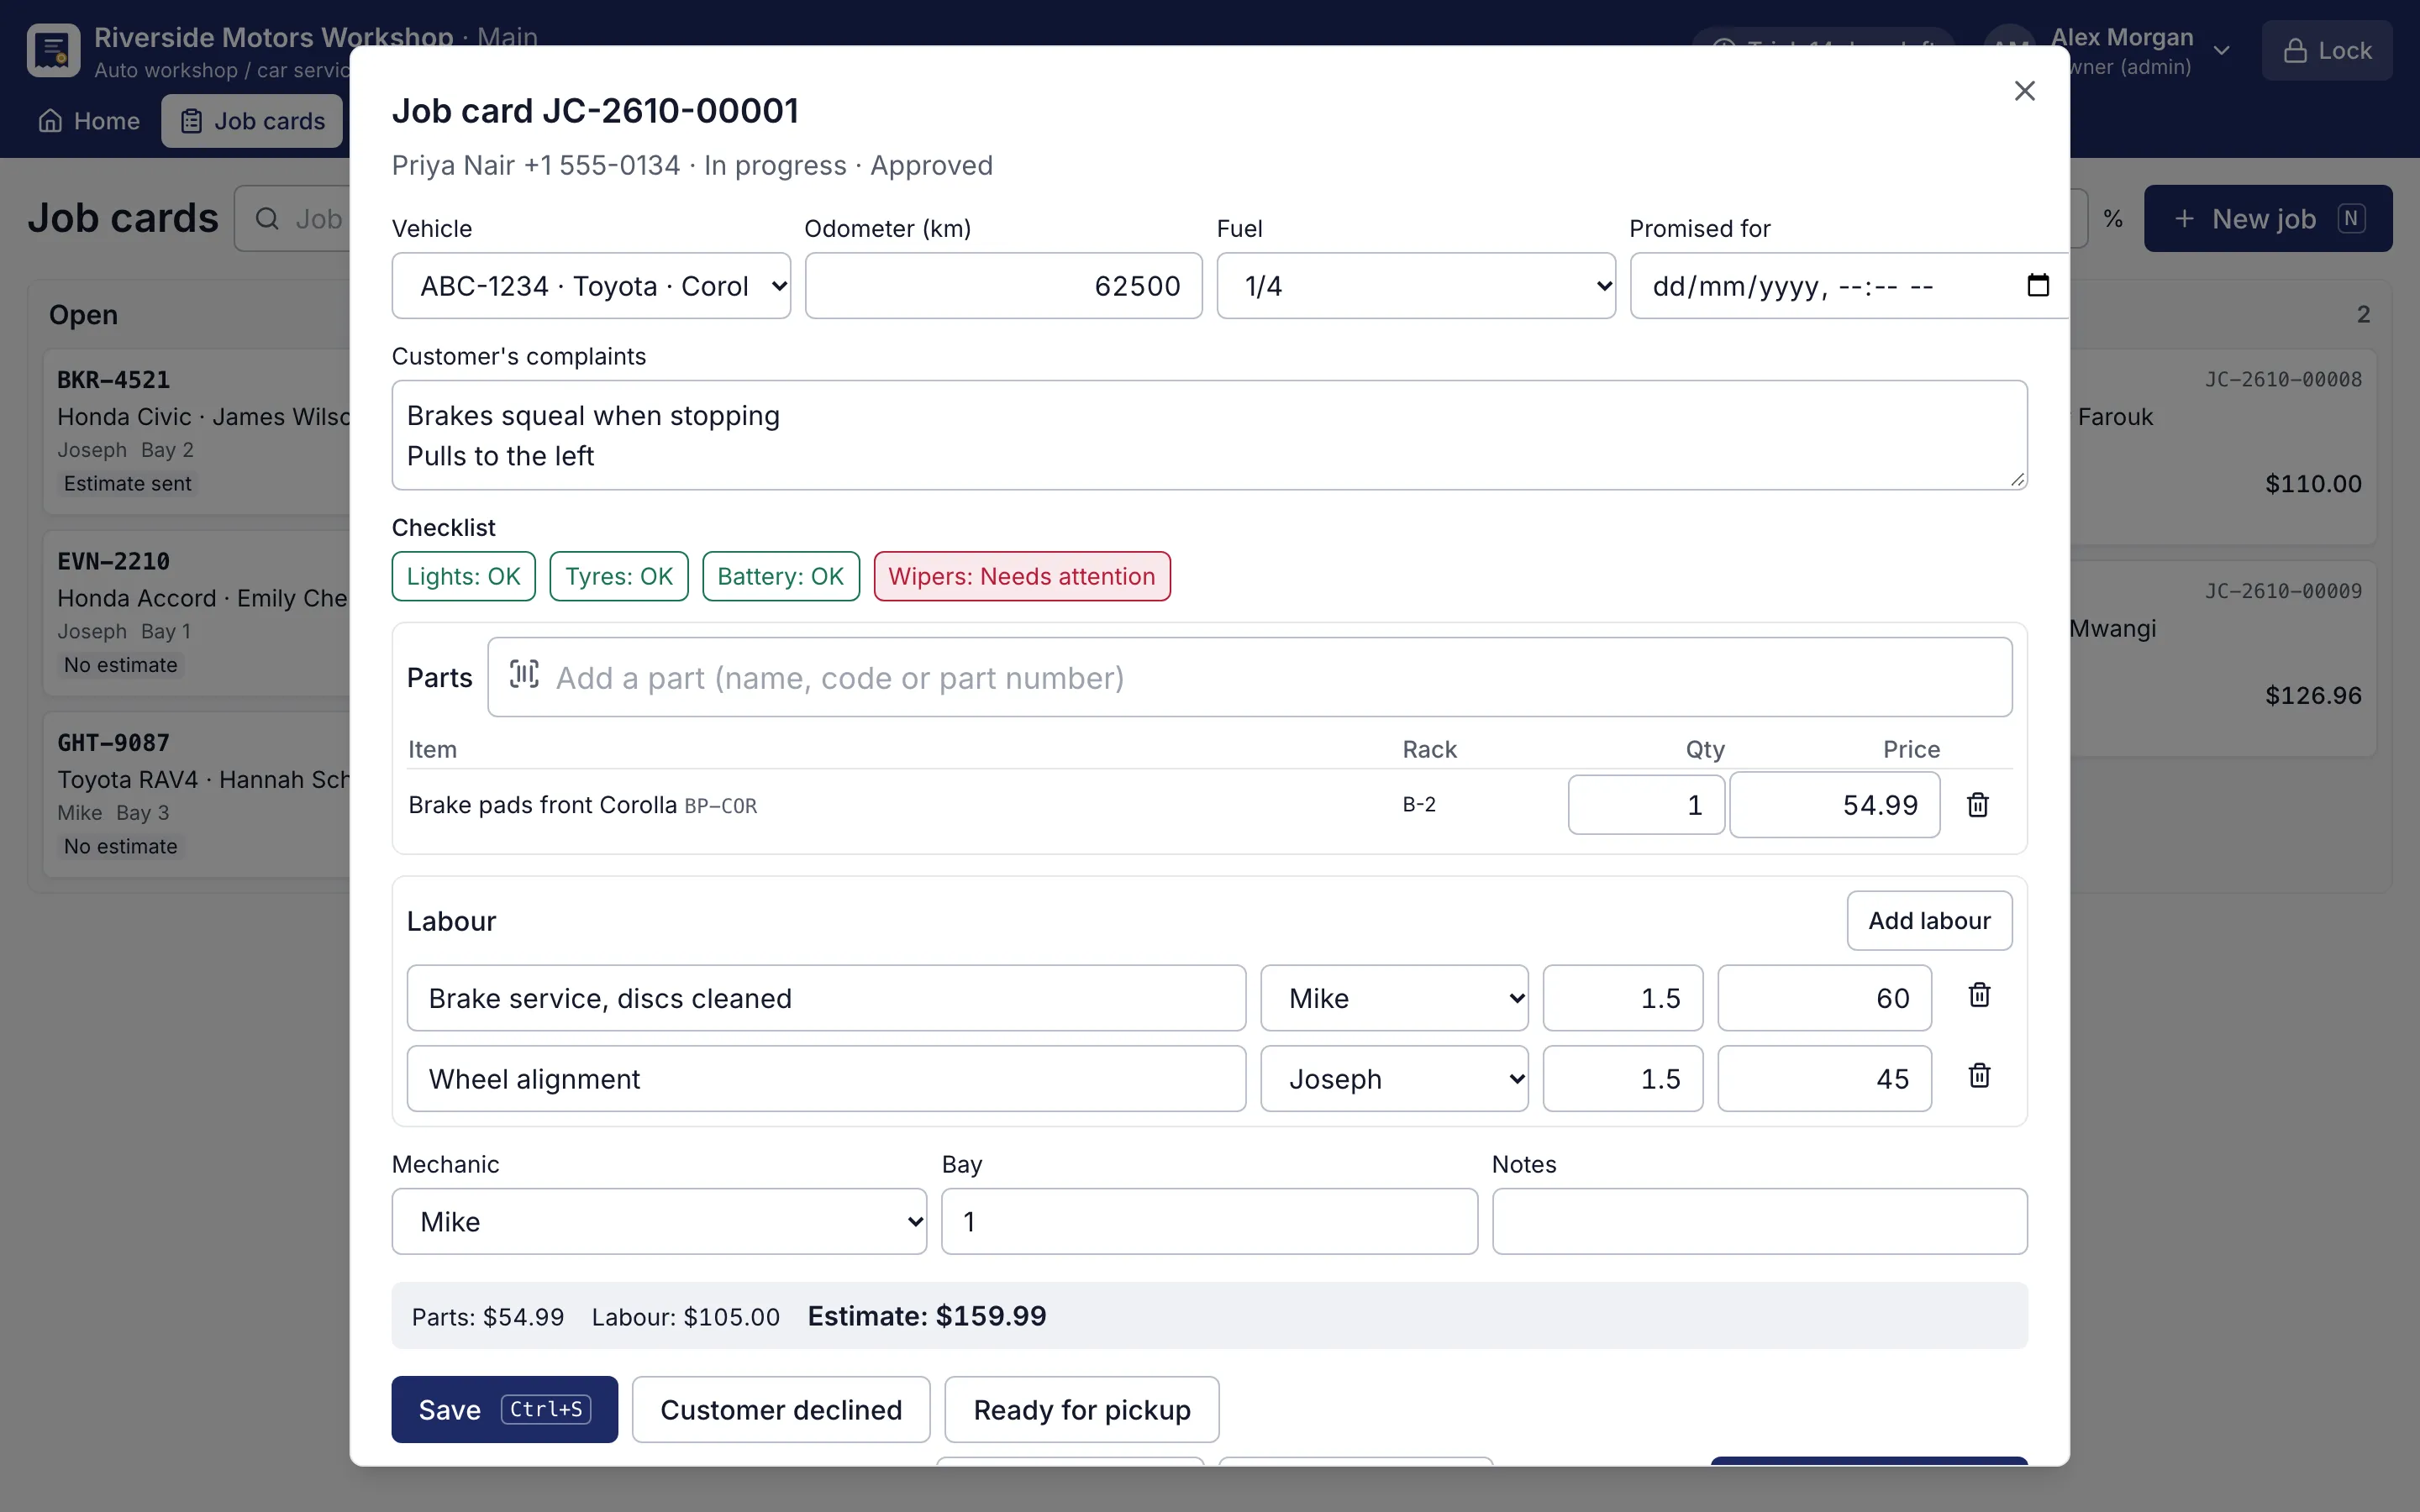Toggle the Battery: OK checklist chip
Screen dimensions: 2420x1512
coord(780,576)
